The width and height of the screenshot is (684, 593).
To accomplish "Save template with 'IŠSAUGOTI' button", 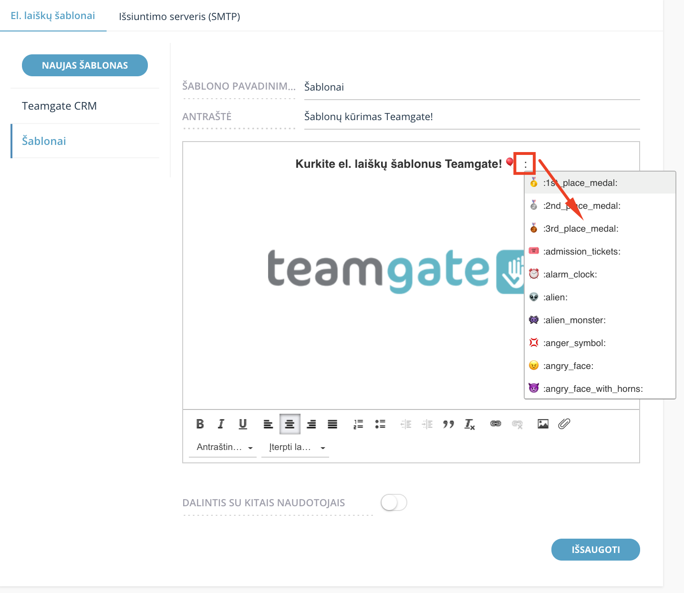I will click(596, 550).
